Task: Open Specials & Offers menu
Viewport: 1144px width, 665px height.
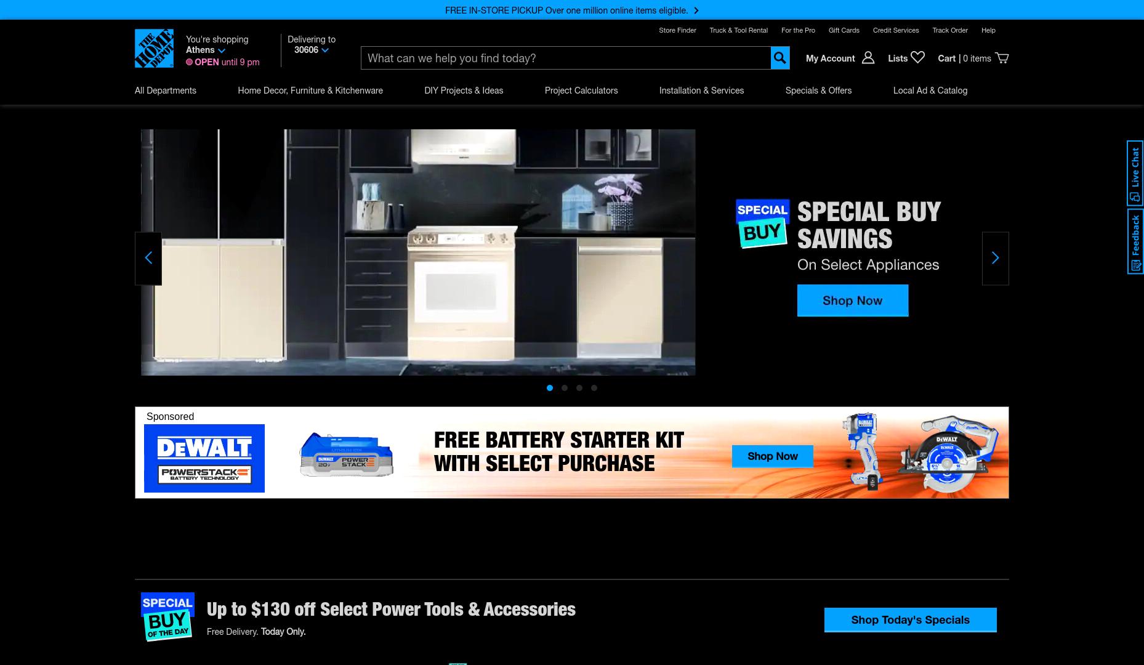Action: [x=818, y=91]
